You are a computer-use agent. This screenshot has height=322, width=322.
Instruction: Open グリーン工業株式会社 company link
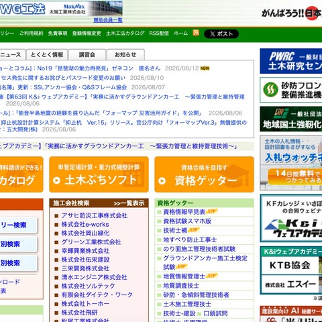[x=91, y=242]
